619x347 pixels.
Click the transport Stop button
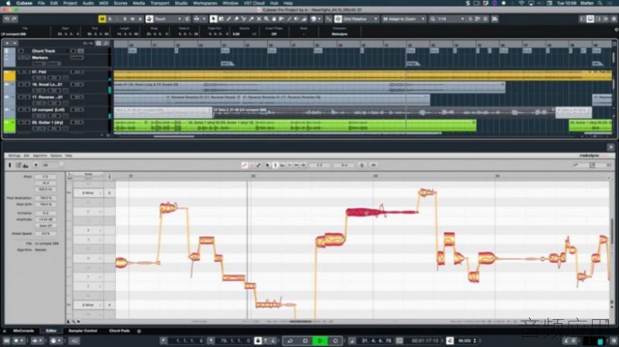coord(305,341)
